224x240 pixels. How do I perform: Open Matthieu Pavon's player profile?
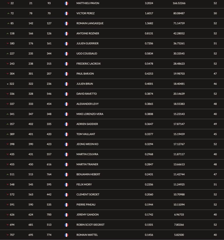coord(88,3)
